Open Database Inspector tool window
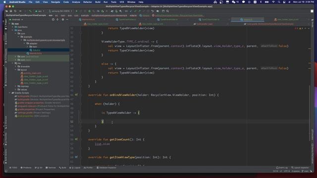Image resolution: width=317 pixels, height=178 pixels. point(106,168)
